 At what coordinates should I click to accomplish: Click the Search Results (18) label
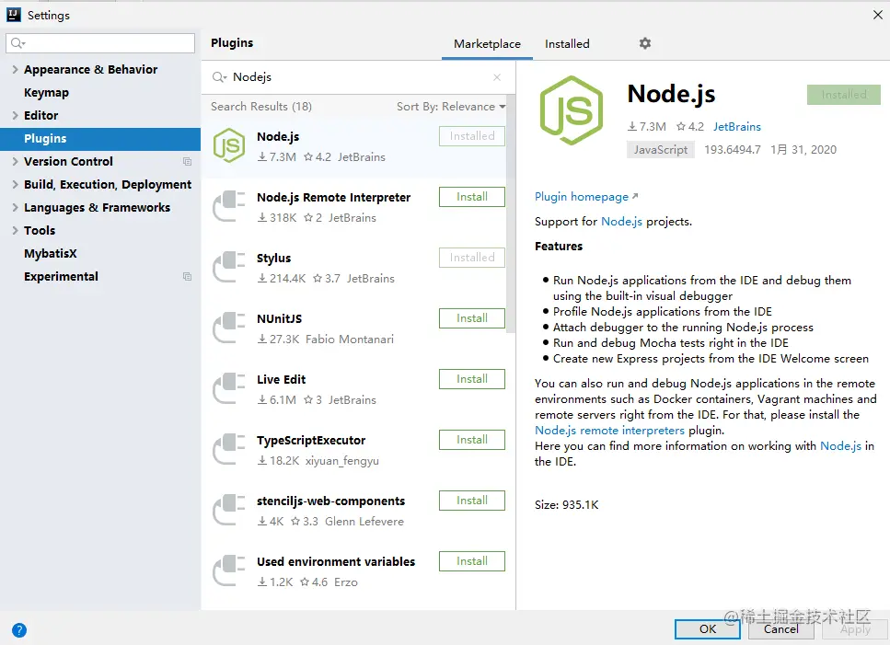261,107
